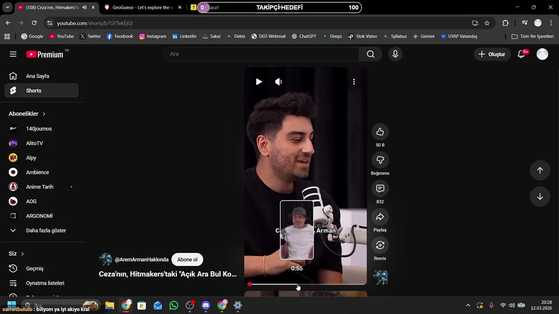The width and height of the screenshot is (559, 314).
Task: Open the account avatar menu
Action: coord(542,54)
